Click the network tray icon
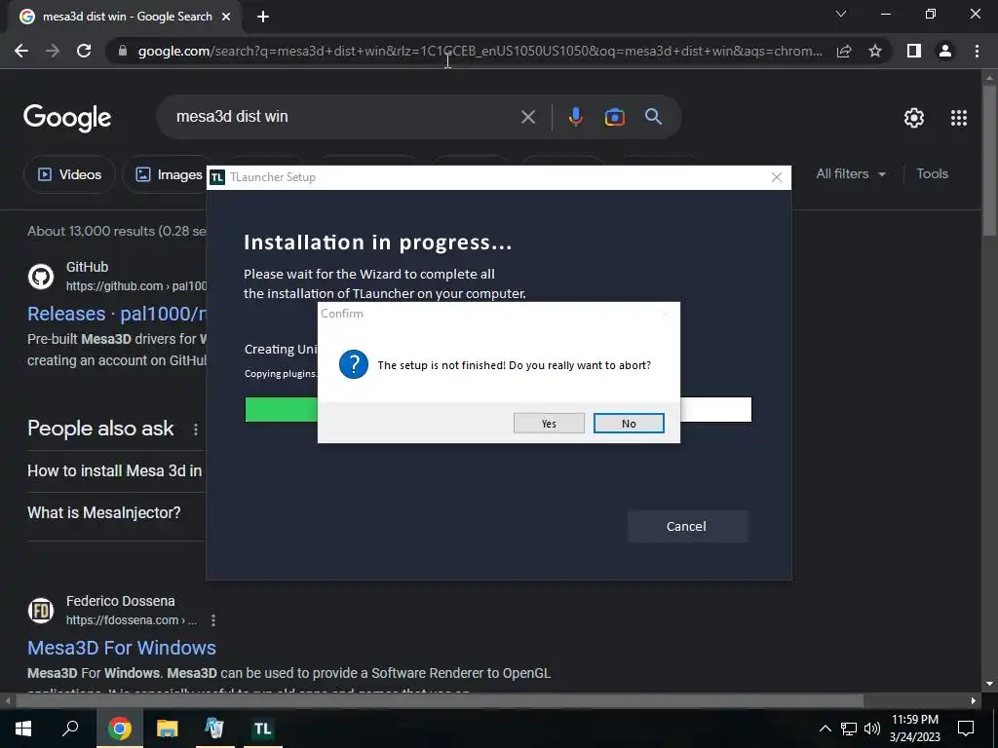The height and width of the screenshot is (748, 998). coord(849,729)
